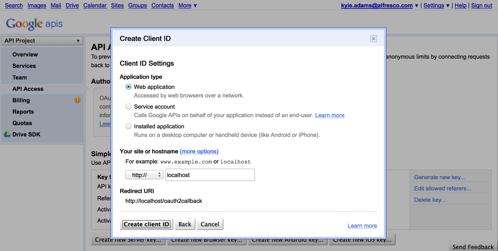Click the Cancel button

tap(210, 224)
